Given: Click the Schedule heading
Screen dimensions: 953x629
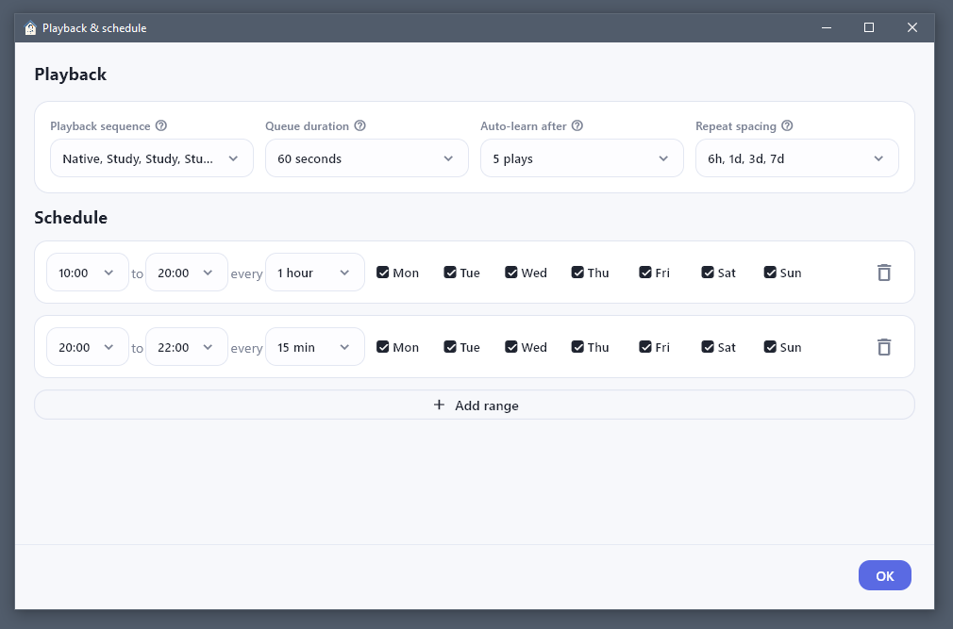Looking at the screenshot, I should (71, 217).
